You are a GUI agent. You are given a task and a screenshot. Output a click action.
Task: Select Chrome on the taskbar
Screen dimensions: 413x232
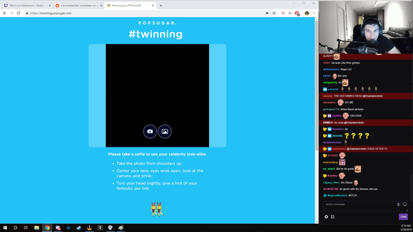coord(47,227)
